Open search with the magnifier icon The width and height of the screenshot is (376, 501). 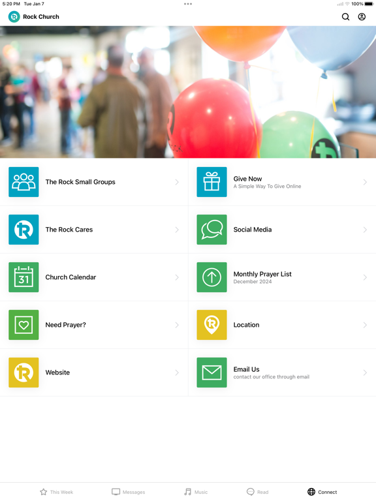[x=345, y=16]
